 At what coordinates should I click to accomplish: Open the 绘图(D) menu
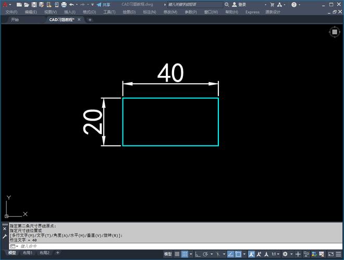129,12
